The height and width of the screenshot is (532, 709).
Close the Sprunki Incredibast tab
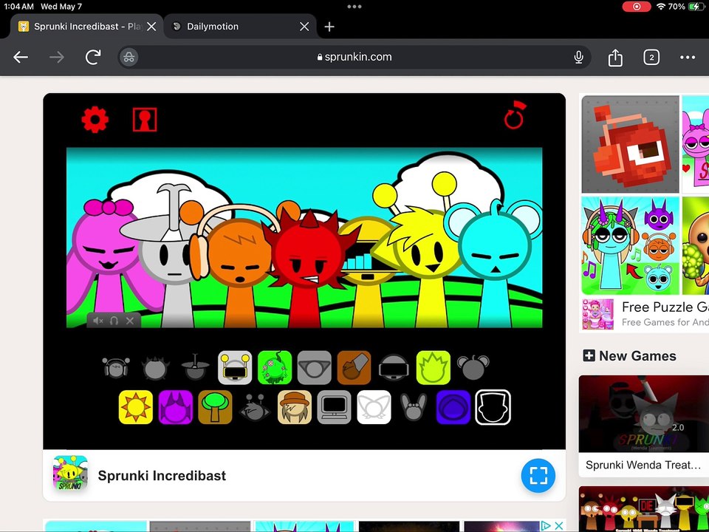tap(151, 27)
